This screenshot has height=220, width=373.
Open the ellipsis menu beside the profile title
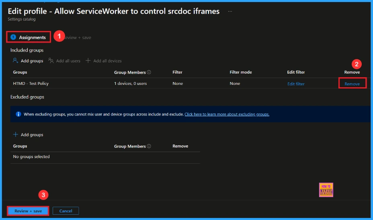coord(230,11)
